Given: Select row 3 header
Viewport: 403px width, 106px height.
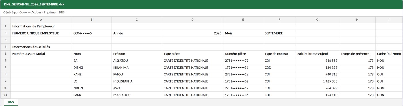Looking at the screenshot, I should coord(5,40).
